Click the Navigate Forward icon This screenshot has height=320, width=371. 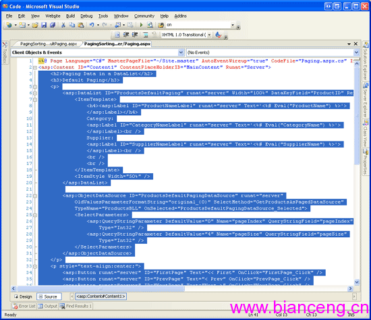point(130,25)
